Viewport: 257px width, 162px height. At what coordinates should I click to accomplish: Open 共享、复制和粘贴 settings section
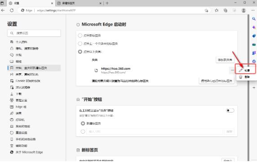point(34,74)
